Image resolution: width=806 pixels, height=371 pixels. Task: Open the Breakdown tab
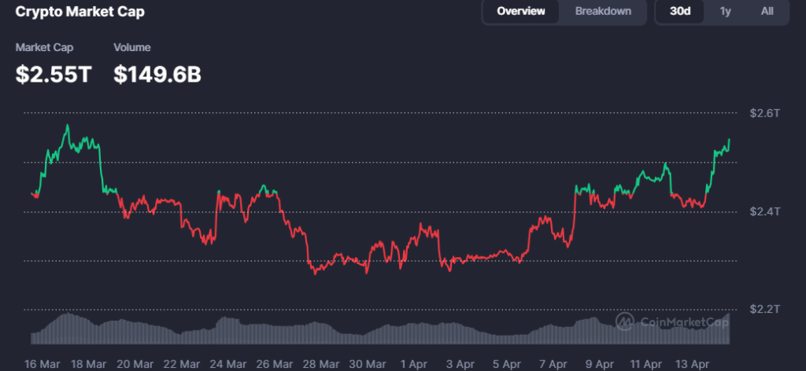click(x=603, y=11)
